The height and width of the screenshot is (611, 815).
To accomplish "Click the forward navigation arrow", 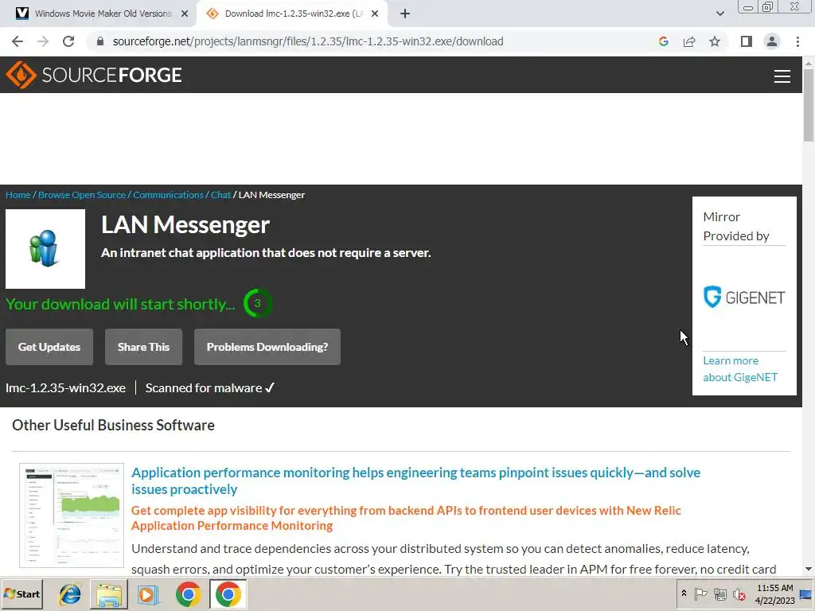I will pos(43,41).
